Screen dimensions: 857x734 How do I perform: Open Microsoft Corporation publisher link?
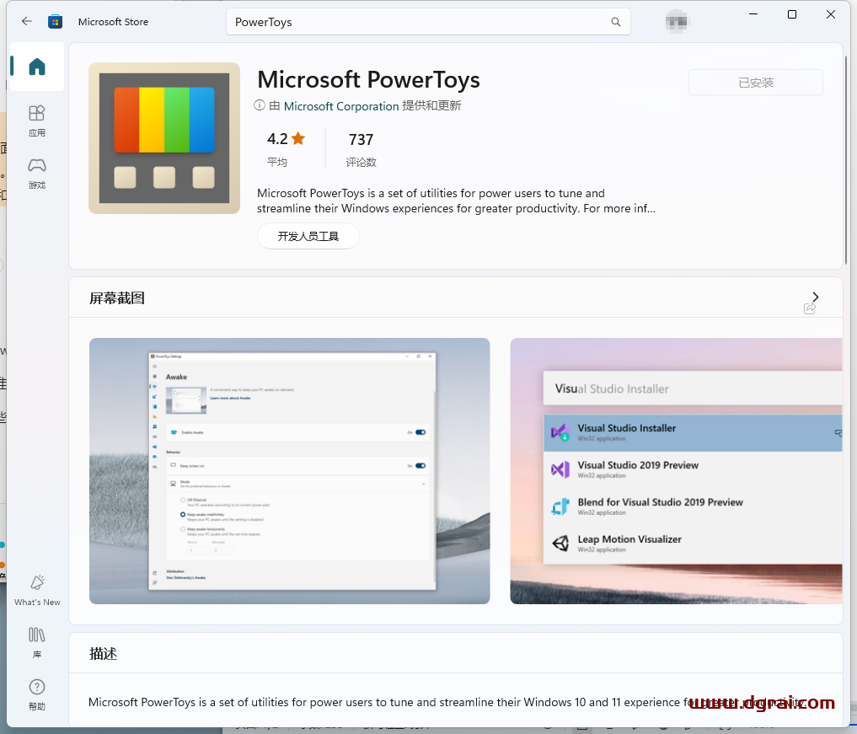tap(341, 106)
